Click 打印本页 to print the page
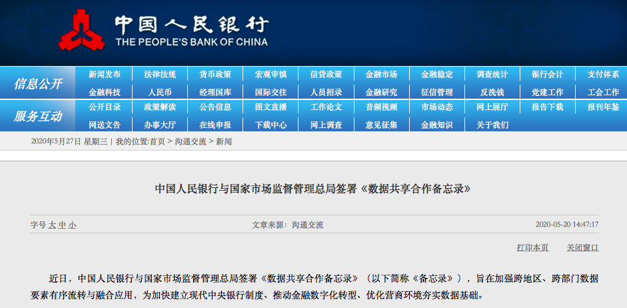This screenshot has width=627, height=308. coord(532,247)
